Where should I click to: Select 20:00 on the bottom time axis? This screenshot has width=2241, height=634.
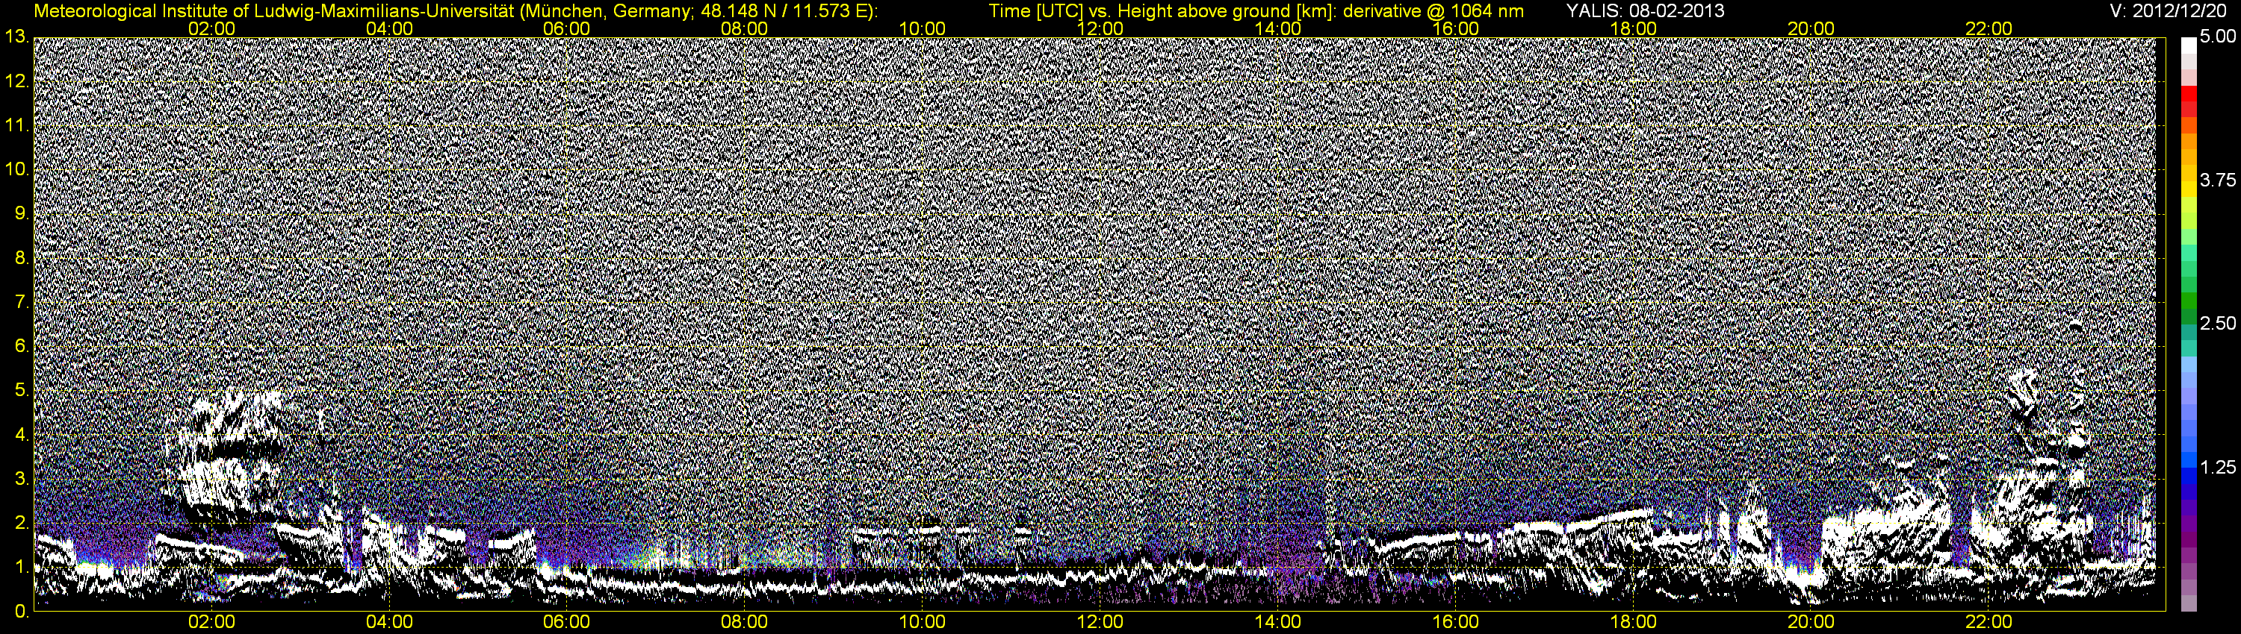point(1811,623)
